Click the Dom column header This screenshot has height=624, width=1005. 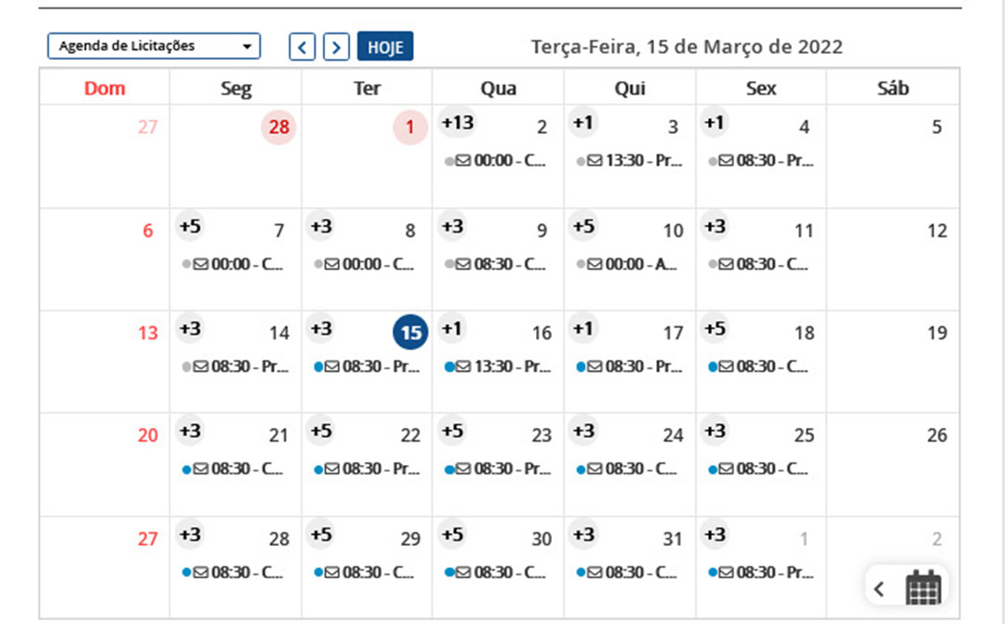(104, 87)
